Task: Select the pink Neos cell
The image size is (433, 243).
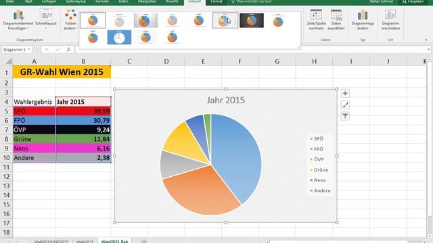Action: pyautogui.click(x=34, y=148)
